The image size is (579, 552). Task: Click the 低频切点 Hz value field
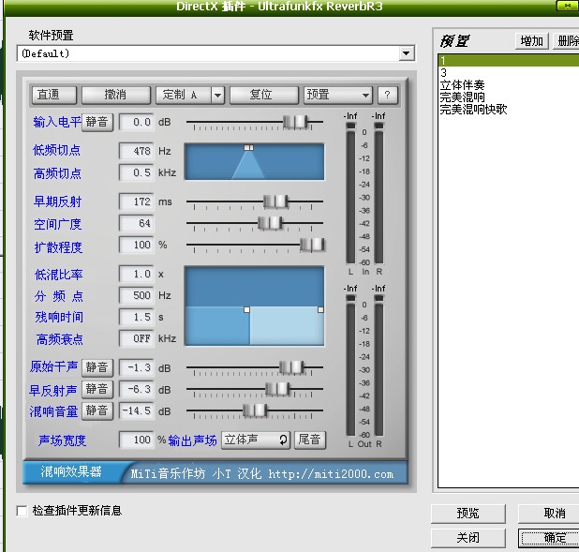(x=136, y=151)
